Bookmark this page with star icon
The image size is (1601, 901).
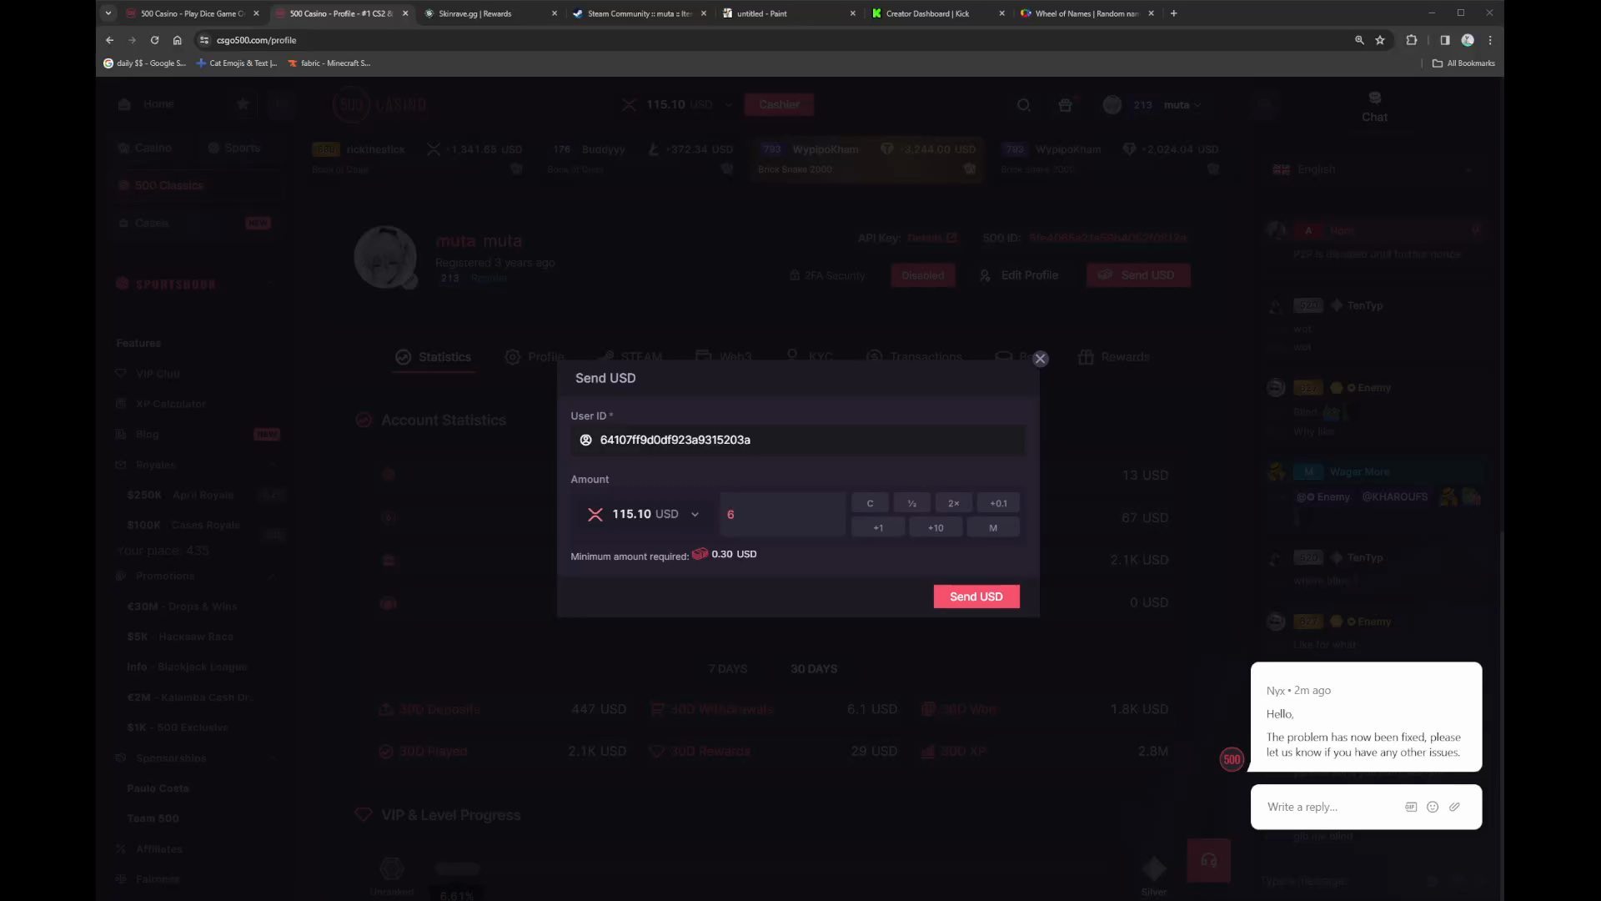(1380, 40)
